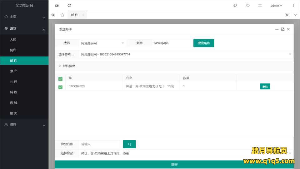300x169 pixels.
Task: Open the admin user dropdown
Action: (x=276, y=5)
